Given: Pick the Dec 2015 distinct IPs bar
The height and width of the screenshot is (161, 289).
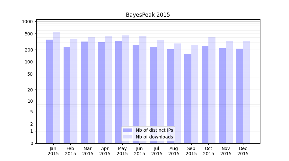Looking at the screenshot, I should [240, 96].
